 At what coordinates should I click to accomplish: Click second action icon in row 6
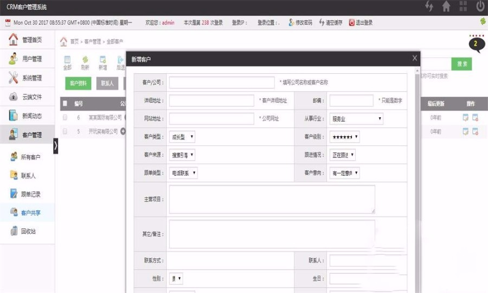[x=475, y=117]
